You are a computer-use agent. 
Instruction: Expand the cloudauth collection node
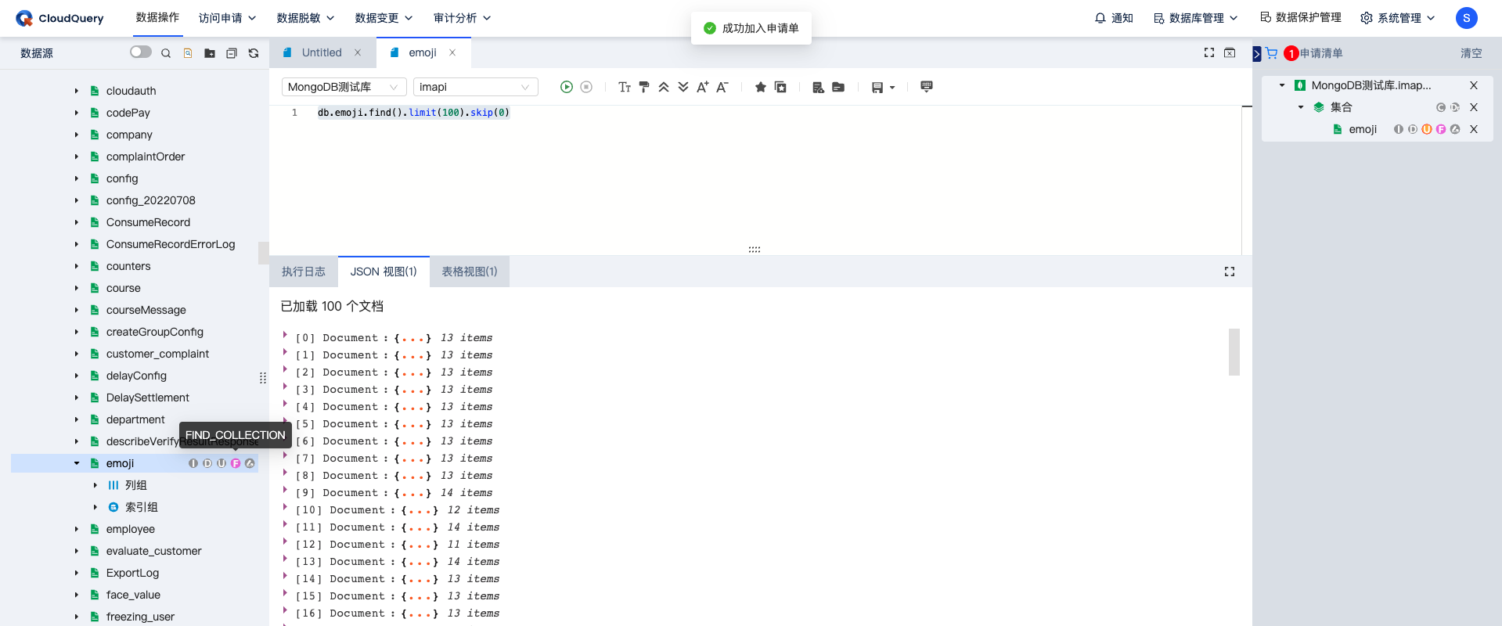[x=77, y=91]
